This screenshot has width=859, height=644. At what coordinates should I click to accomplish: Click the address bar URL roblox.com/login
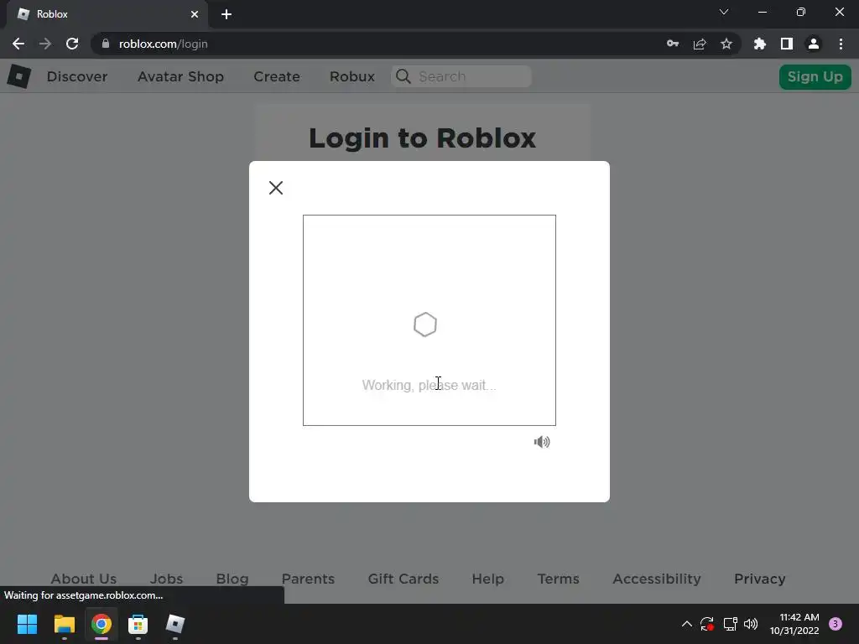point(164,44)
